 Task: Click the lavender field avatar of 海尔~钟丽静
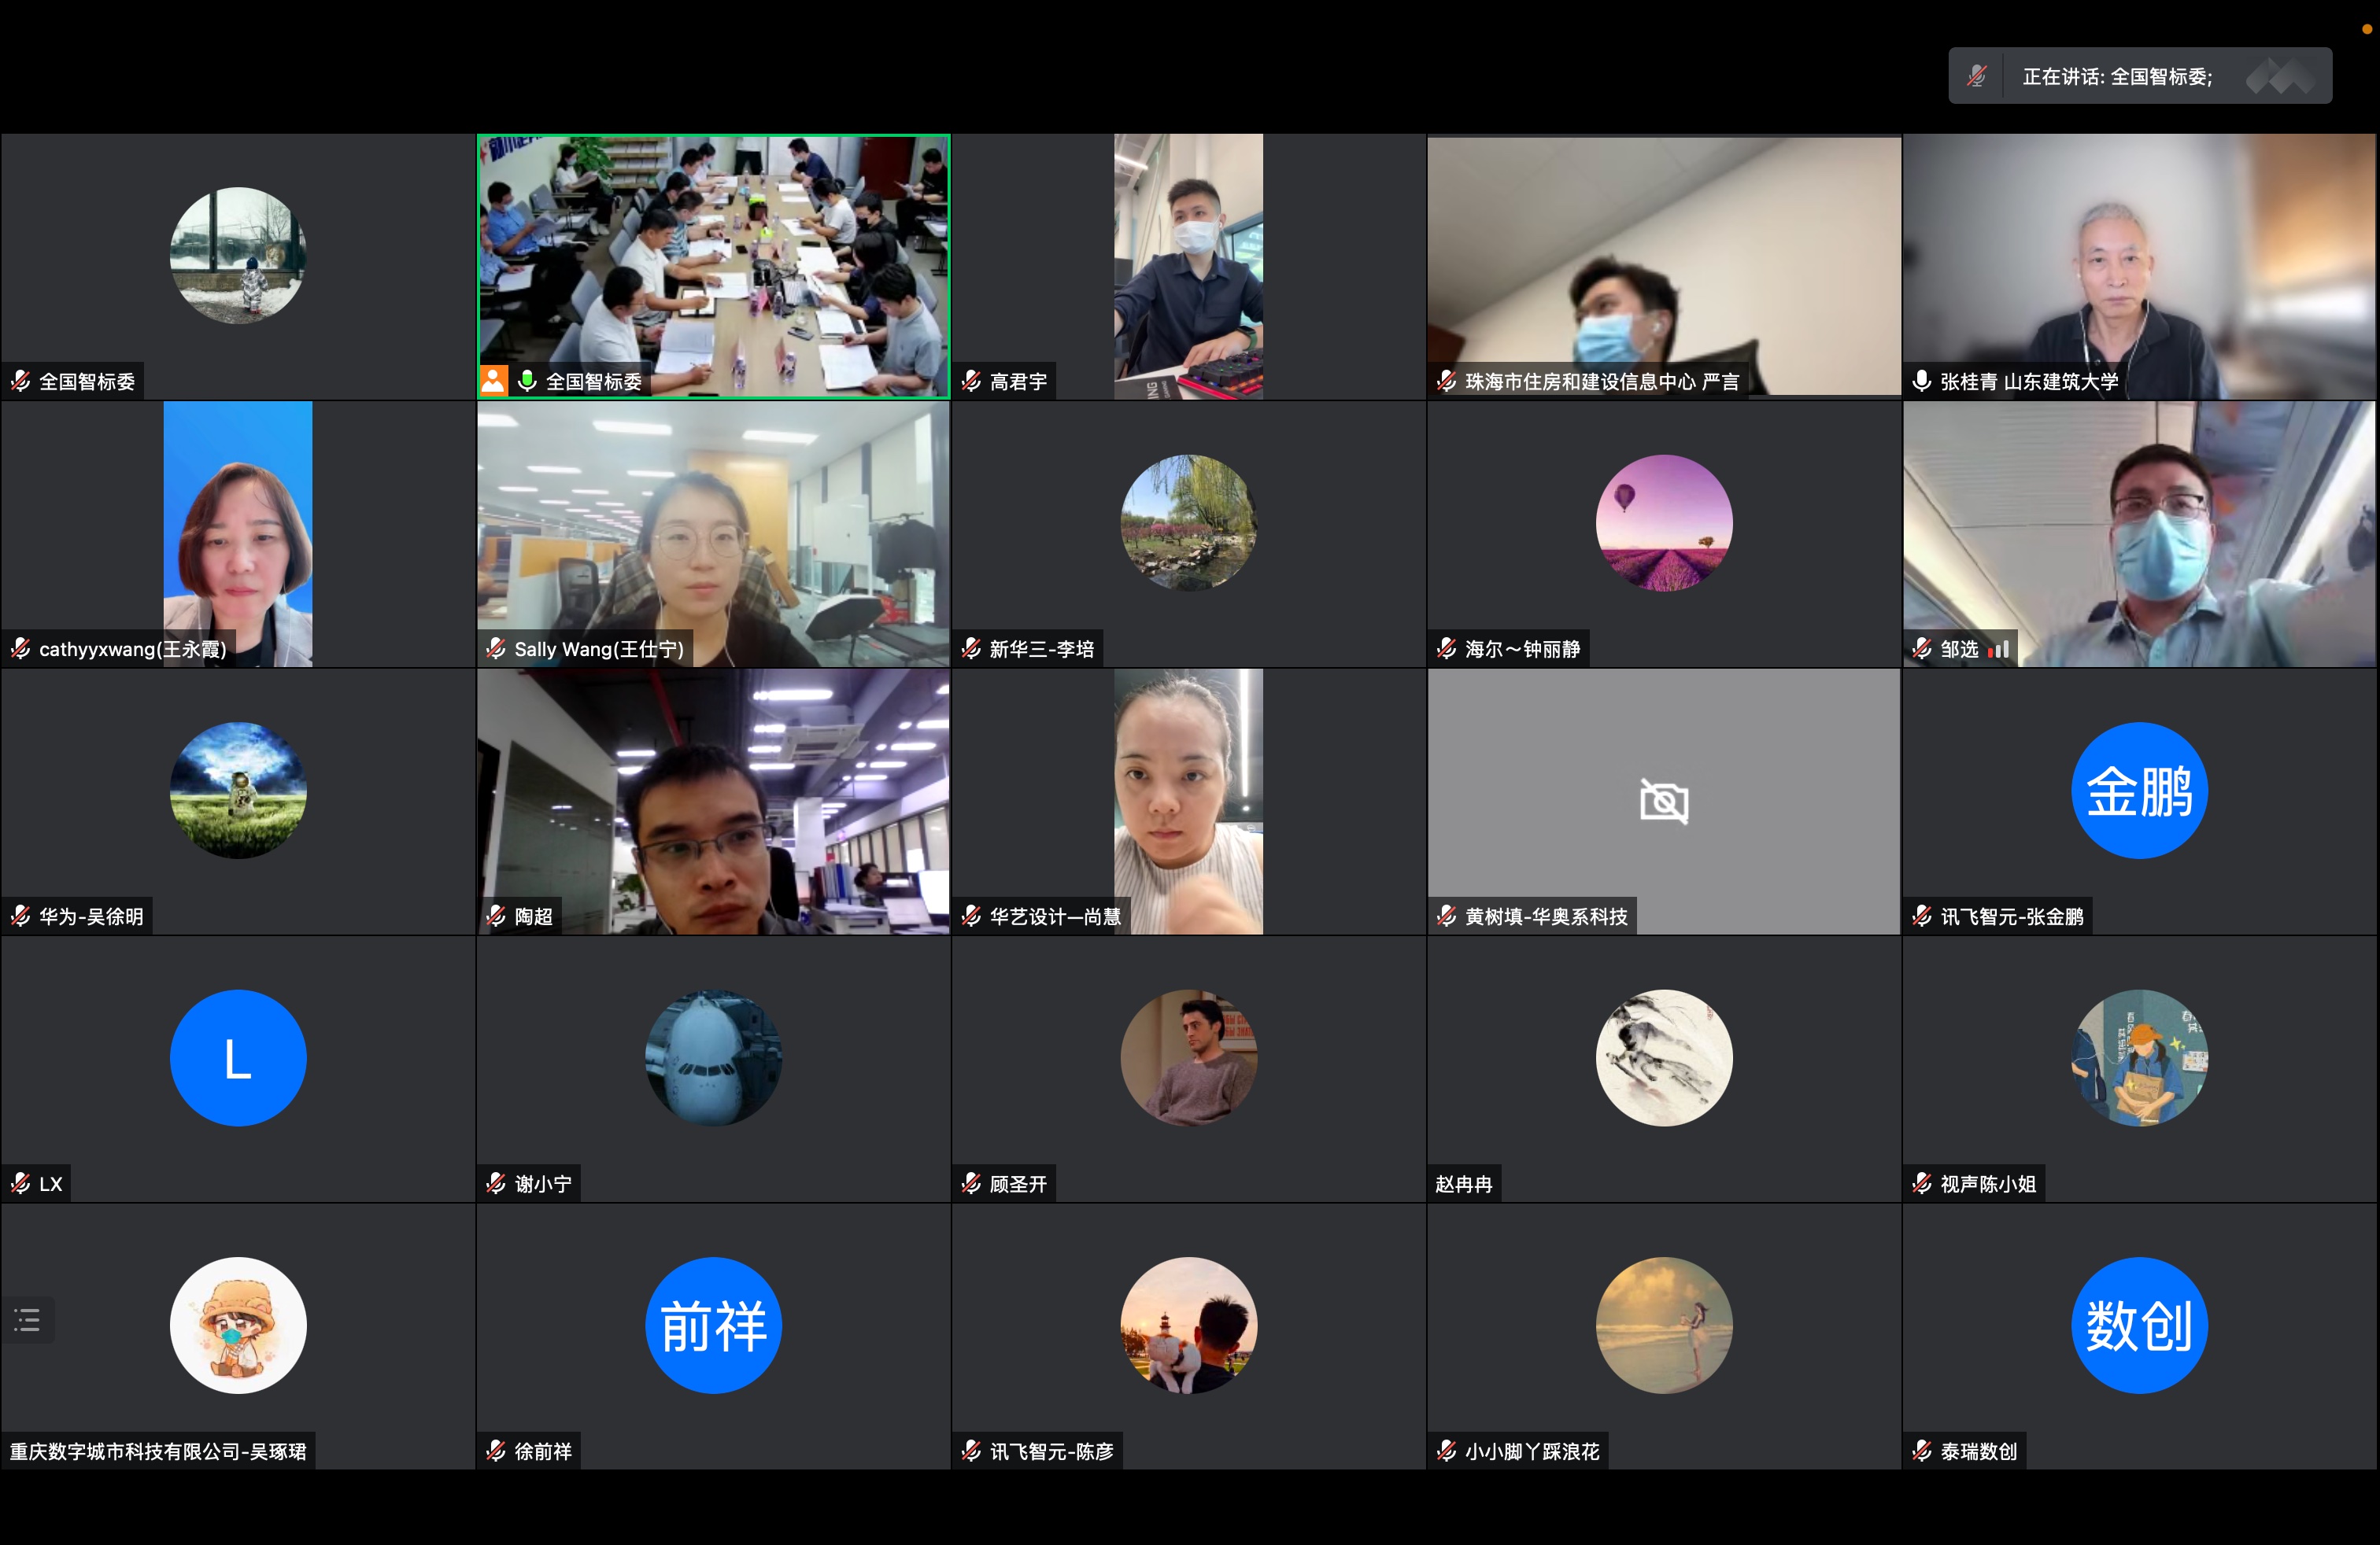pos(1664,522)
